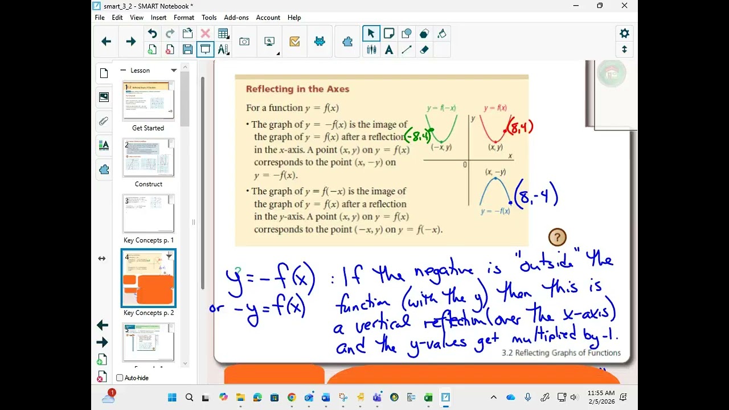This screenshot has width=729, height=410.
Task: Open the Account menu
Action: (x=268, y=18)
